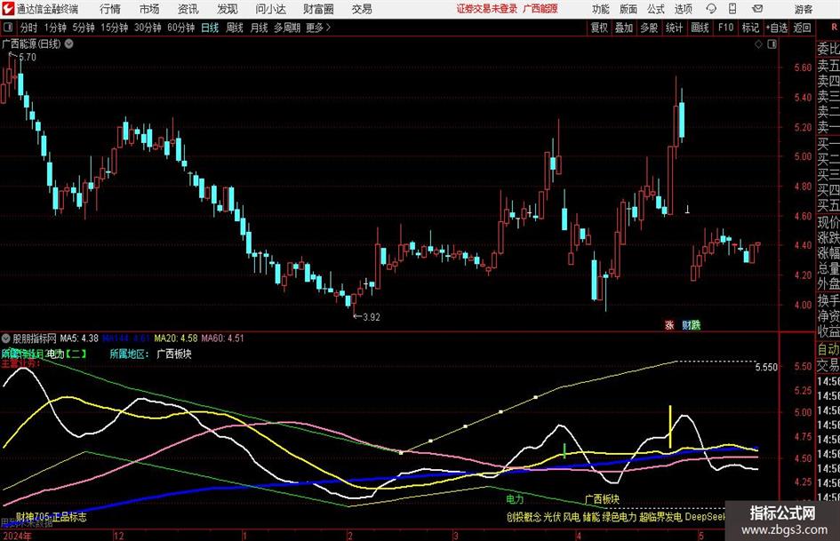The height and width of the screenshot is (541, 840).
Task: Open the 发现 menu
Action: [x=228, y=9]
